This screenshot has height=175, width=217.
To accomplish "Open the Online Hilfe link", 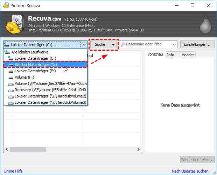I will click(x=13, y=171).
